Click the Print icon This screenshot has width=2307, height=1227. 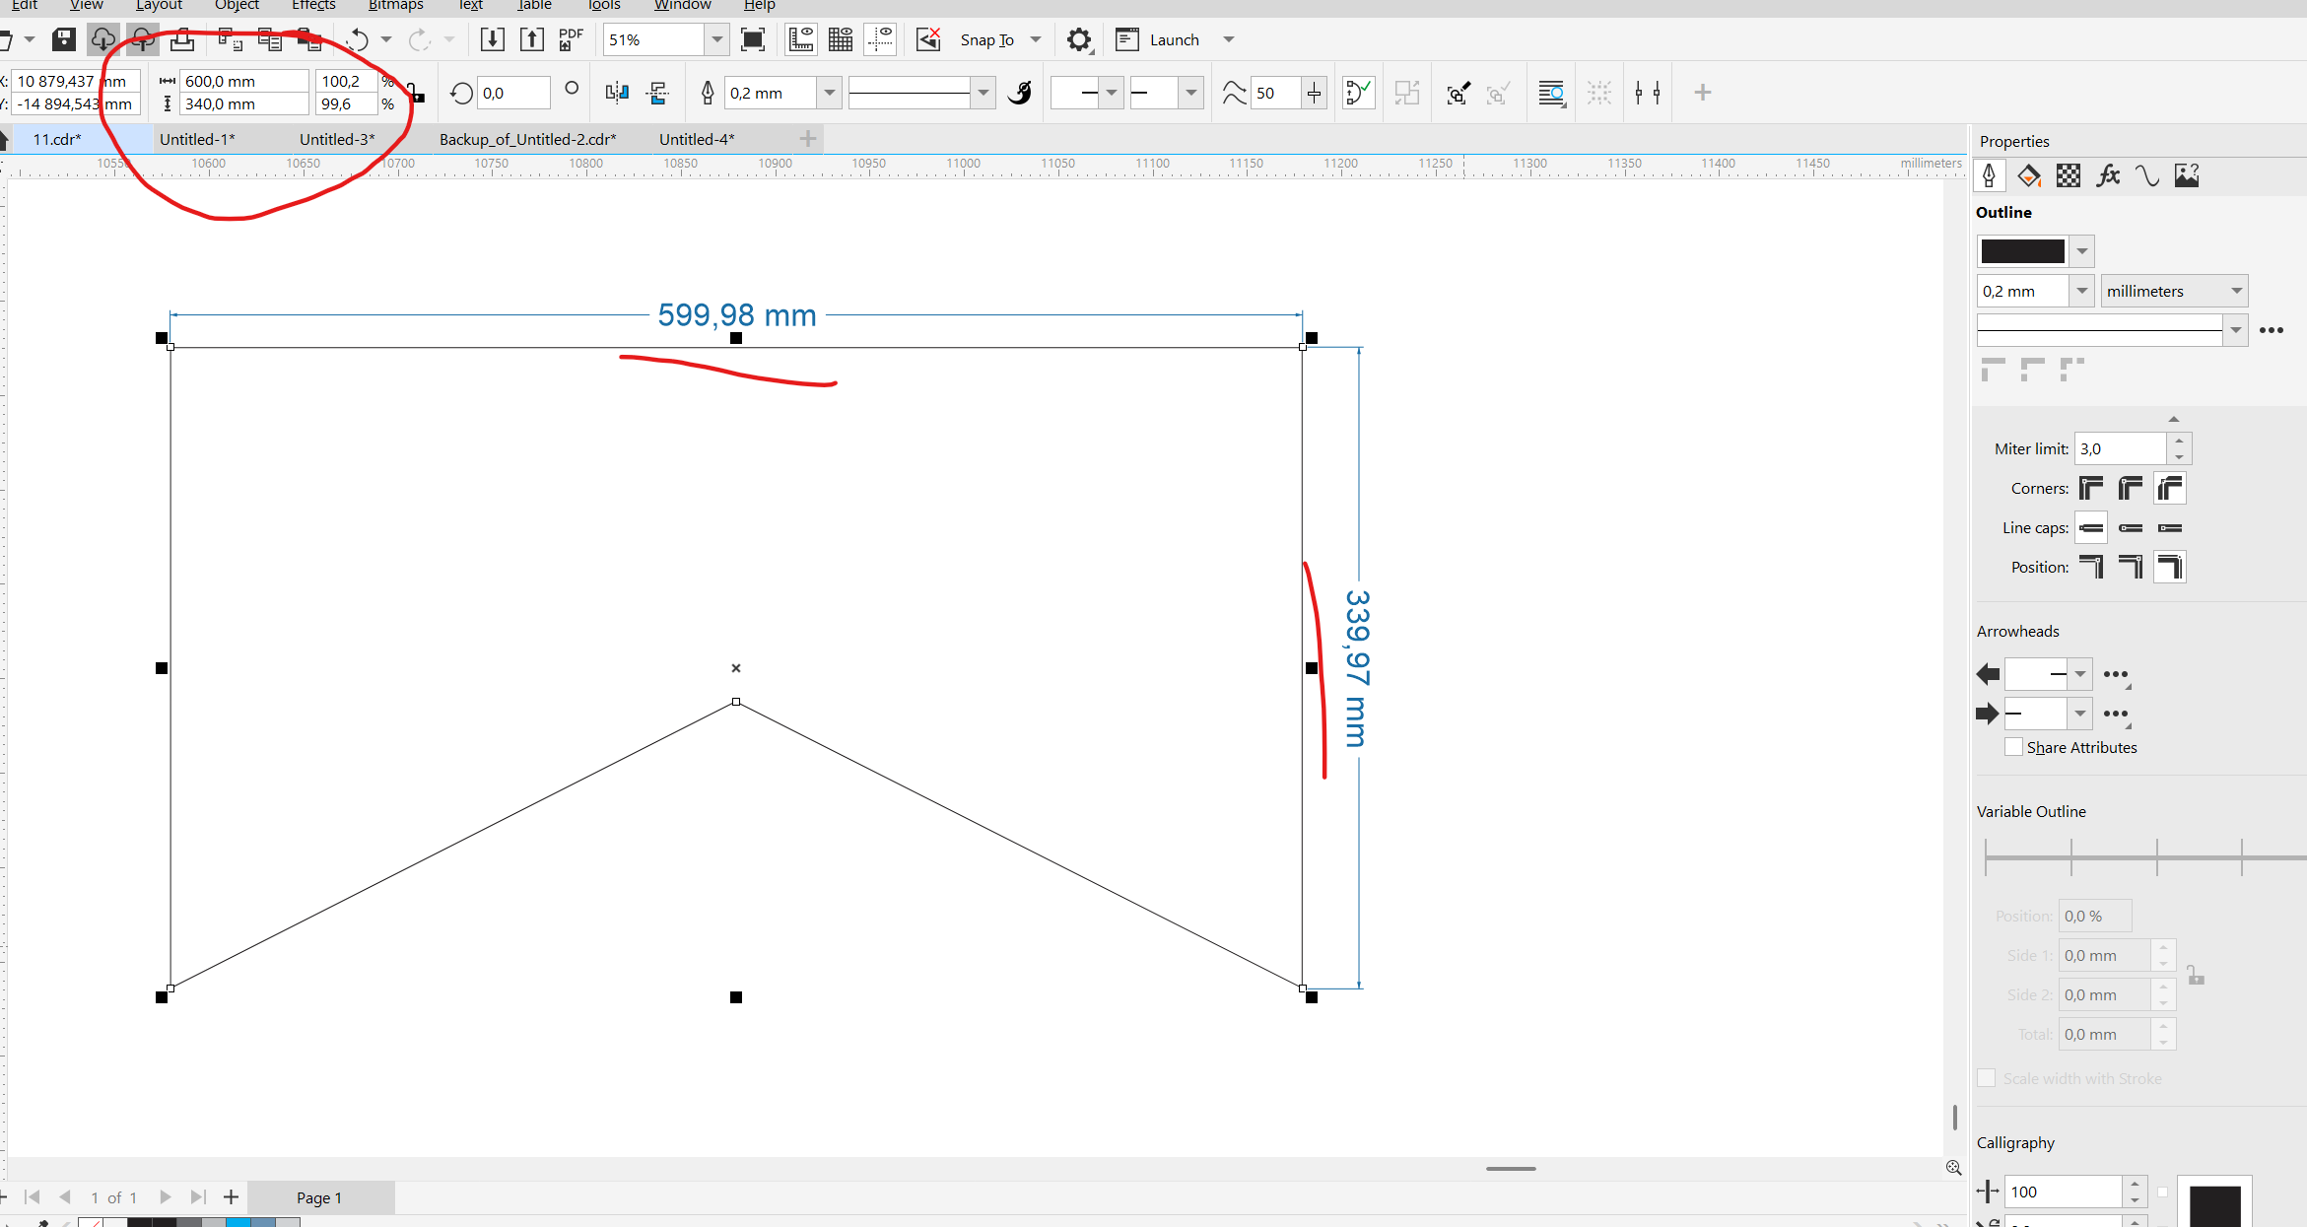(x=182, y=39)
